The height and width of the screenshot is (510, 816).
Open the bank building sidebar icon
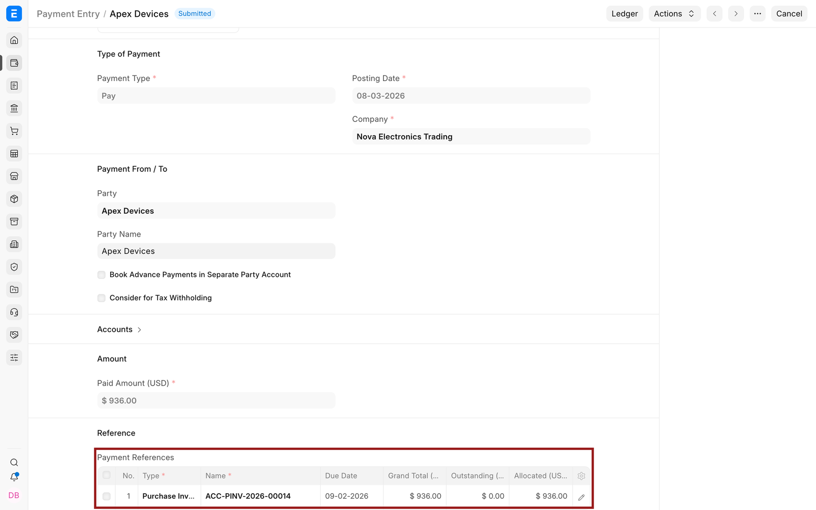click(14, 108)
